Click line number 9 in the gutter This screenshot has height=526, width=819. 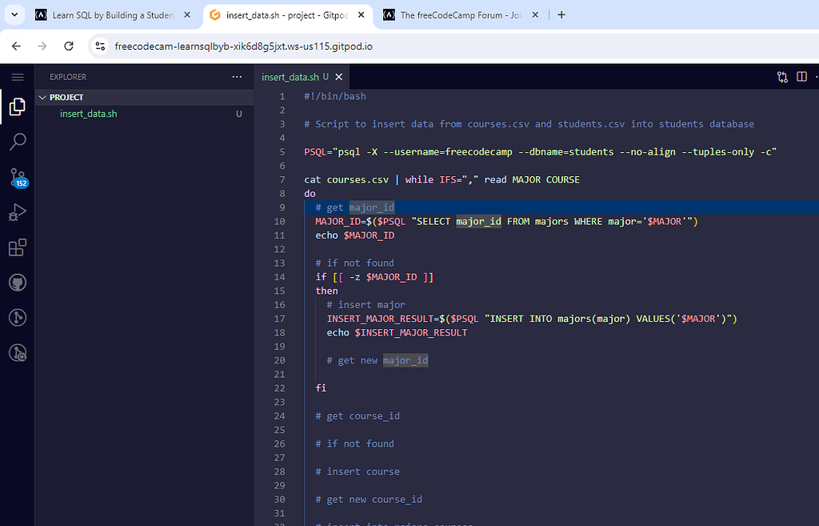coord(282,207)
